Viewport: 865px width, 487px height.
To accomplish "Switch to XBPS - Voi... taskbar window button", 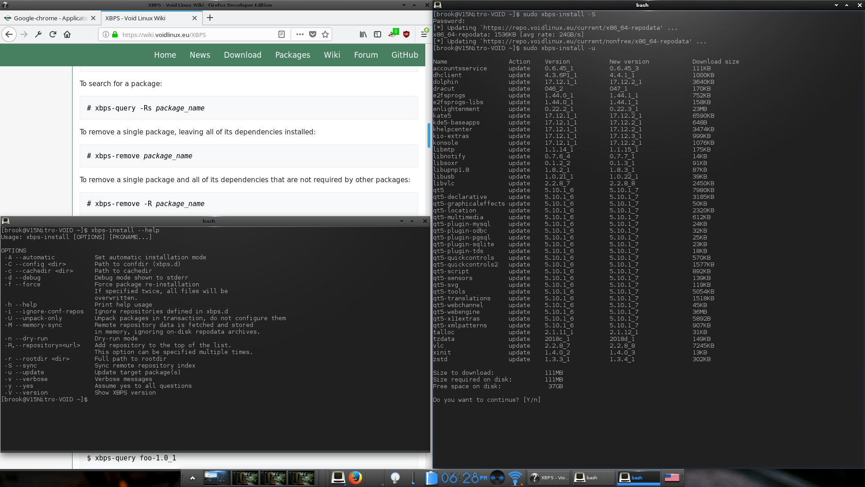I will [x=549, y=478].
